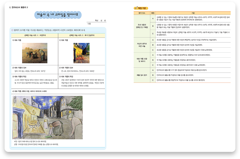Click grade C for 대표 작품 조합 및 패러디
Image resolution: width=240 pixels, height=159 pixels.
(x=153, y=65)
